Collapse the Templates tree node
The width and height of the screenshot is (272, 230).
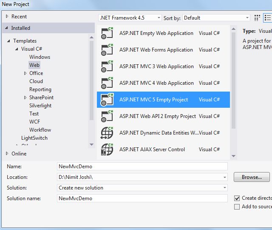tap(8, 41)
